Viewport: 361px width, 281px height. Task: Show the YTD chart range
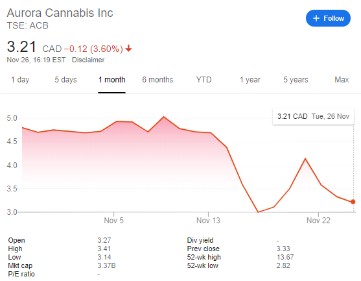pos(204,80)
